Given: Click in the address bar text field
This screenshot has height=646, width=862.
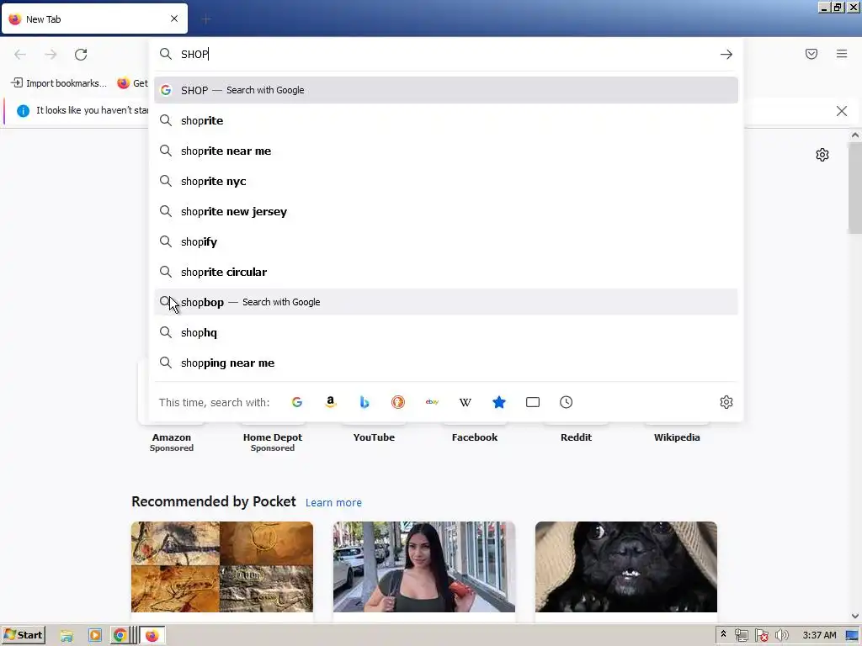Looking at the screenshot, I should [445, 54].
